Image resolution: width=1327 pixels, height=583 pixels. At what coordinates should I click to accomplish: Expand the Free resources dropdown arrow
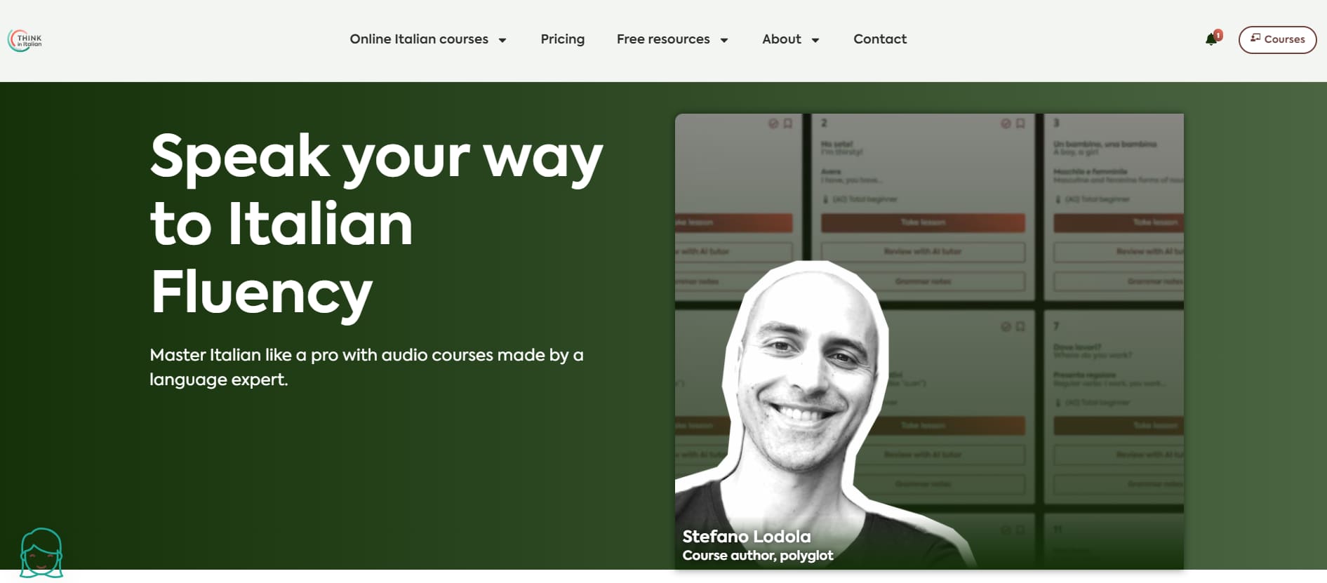point(724,40)
